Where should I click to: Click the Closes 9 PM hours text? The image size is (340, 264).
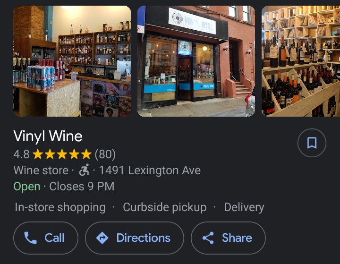point(82,187)
